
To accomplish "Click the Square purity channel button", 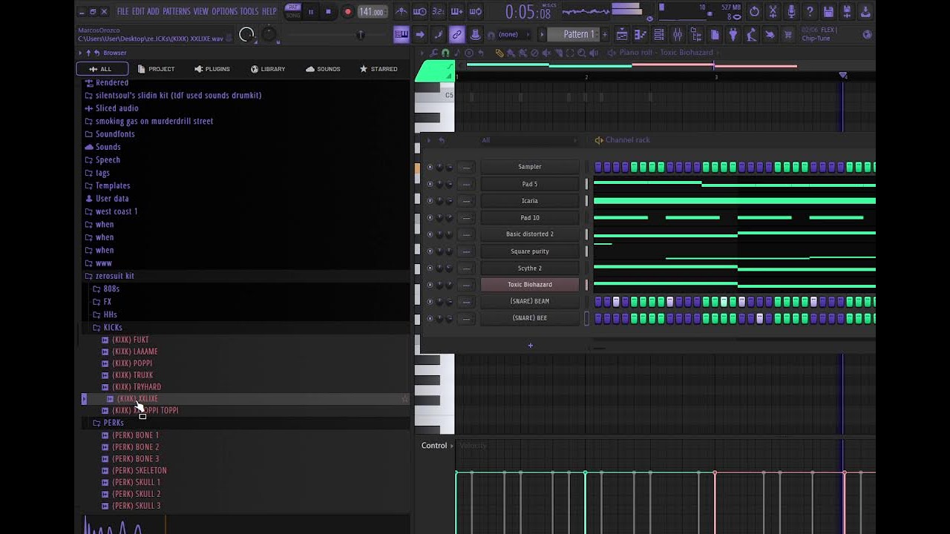I will point(529,251).
